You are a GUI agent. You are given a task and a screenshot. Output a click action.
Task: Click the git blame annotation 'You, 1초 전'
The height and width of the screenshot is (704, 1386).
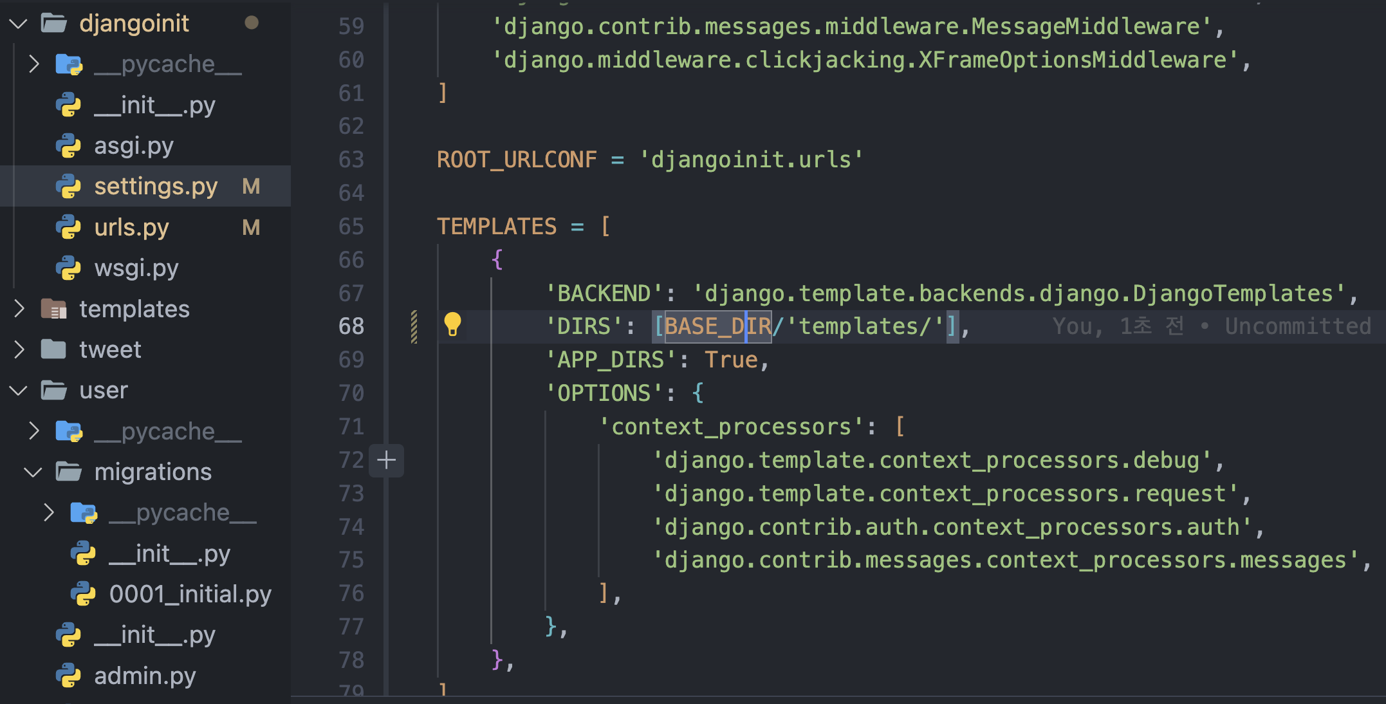pos(1118,326)
